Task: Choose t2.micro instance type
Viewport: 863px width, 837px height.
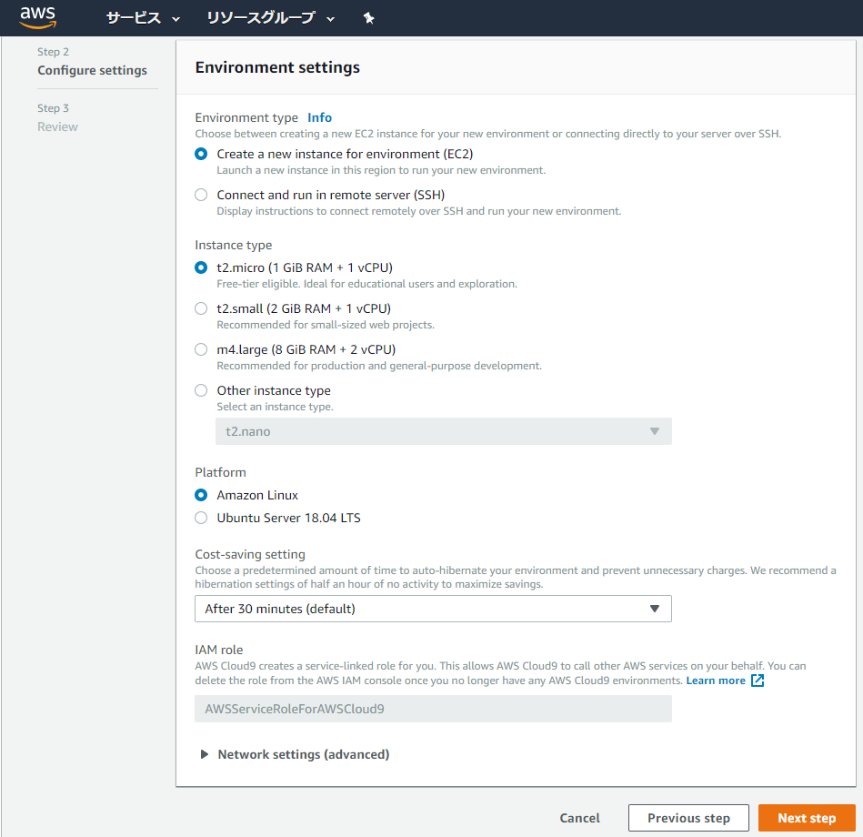Action: [x=201, y=267]
